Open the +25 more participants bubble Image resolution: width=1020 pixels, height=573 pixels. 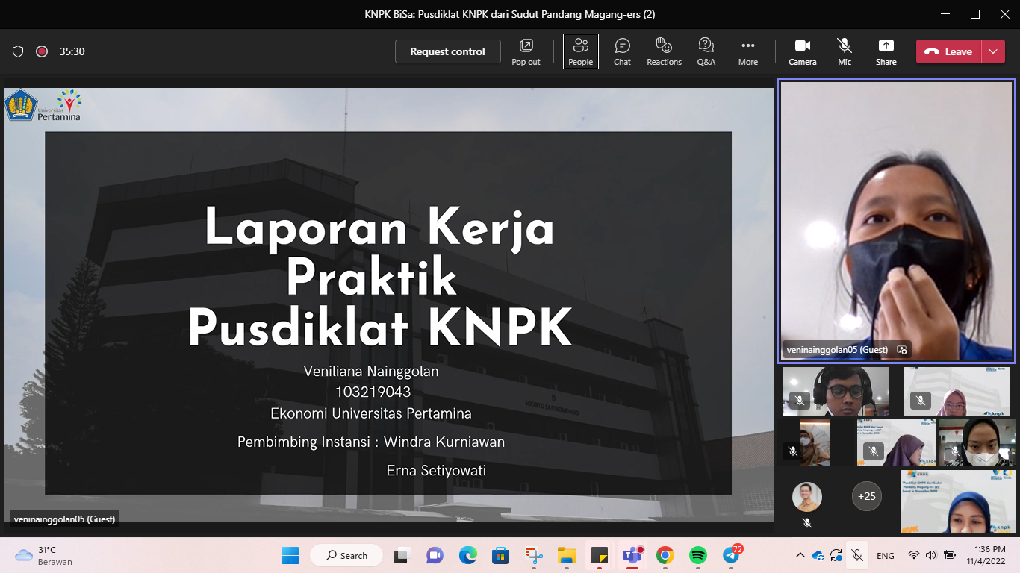(x=866, y=496)
